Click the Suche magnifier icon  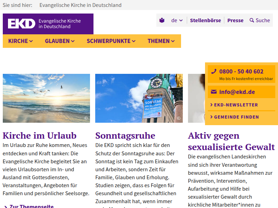(x=252, y=20)
